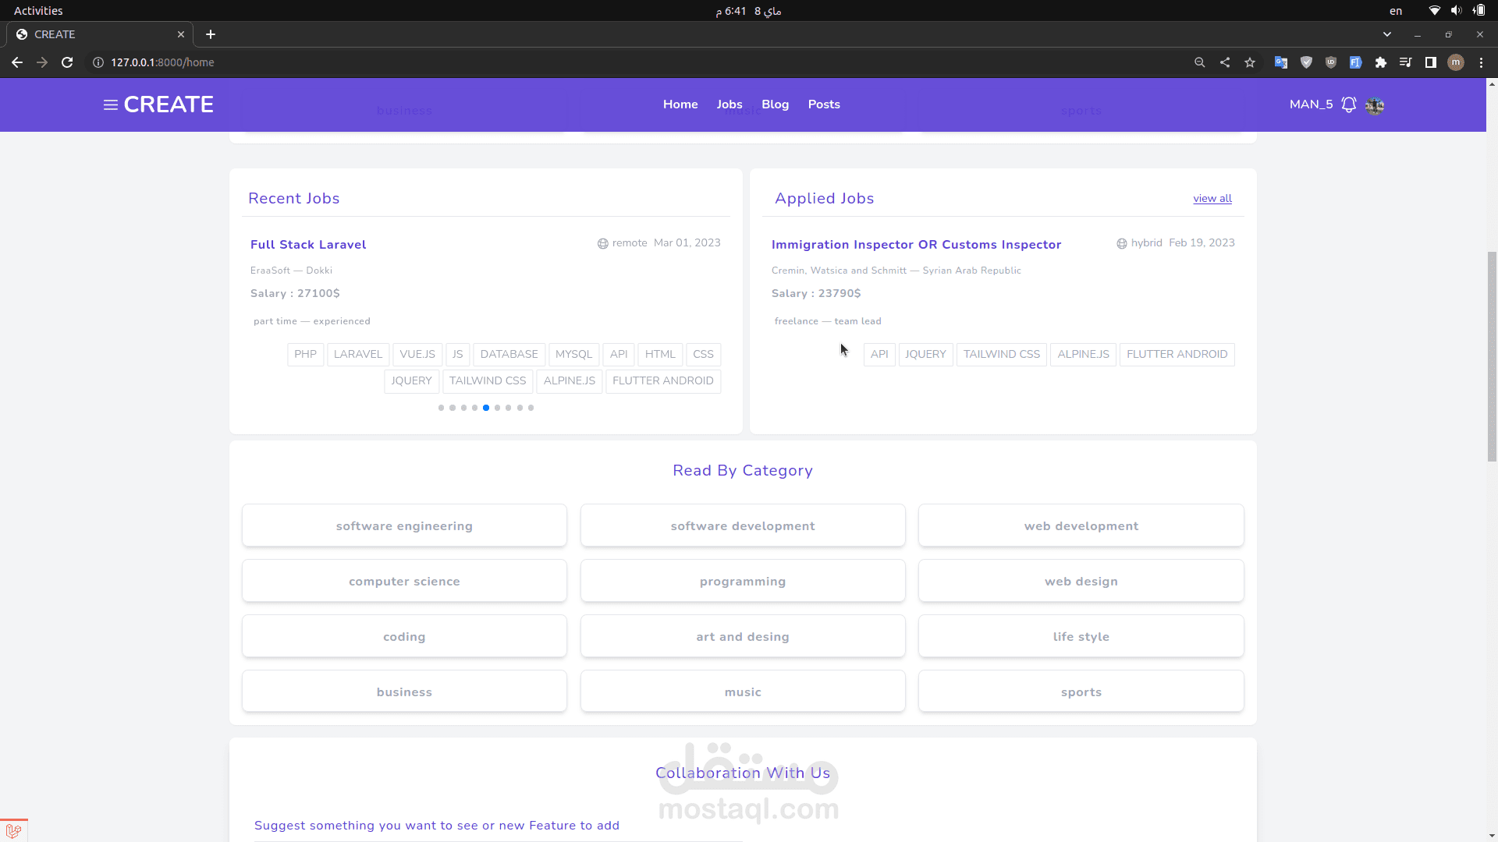Open the Chrome three-dot menu
The width and height of the screenshot is (1498, 842).
tap(1481, 62)
